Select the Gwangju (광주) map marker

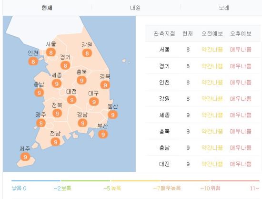pos(41,123)
